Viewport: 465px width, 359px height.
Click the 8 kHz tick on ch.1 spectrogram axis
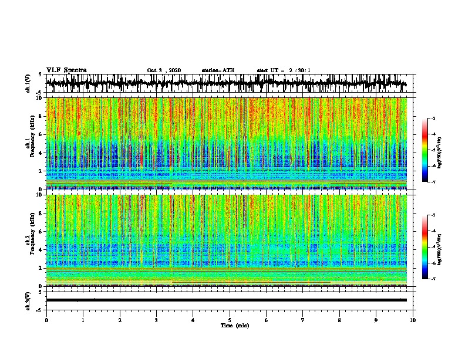[x=41, y=116]
